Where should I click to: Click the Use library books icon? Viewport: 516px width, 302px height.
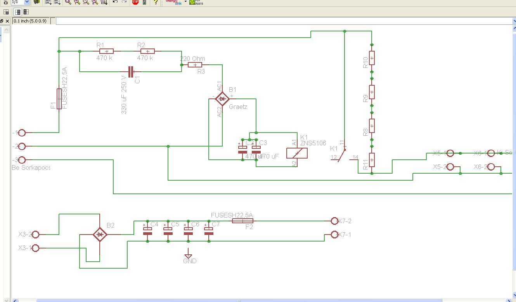pos(36,2)
